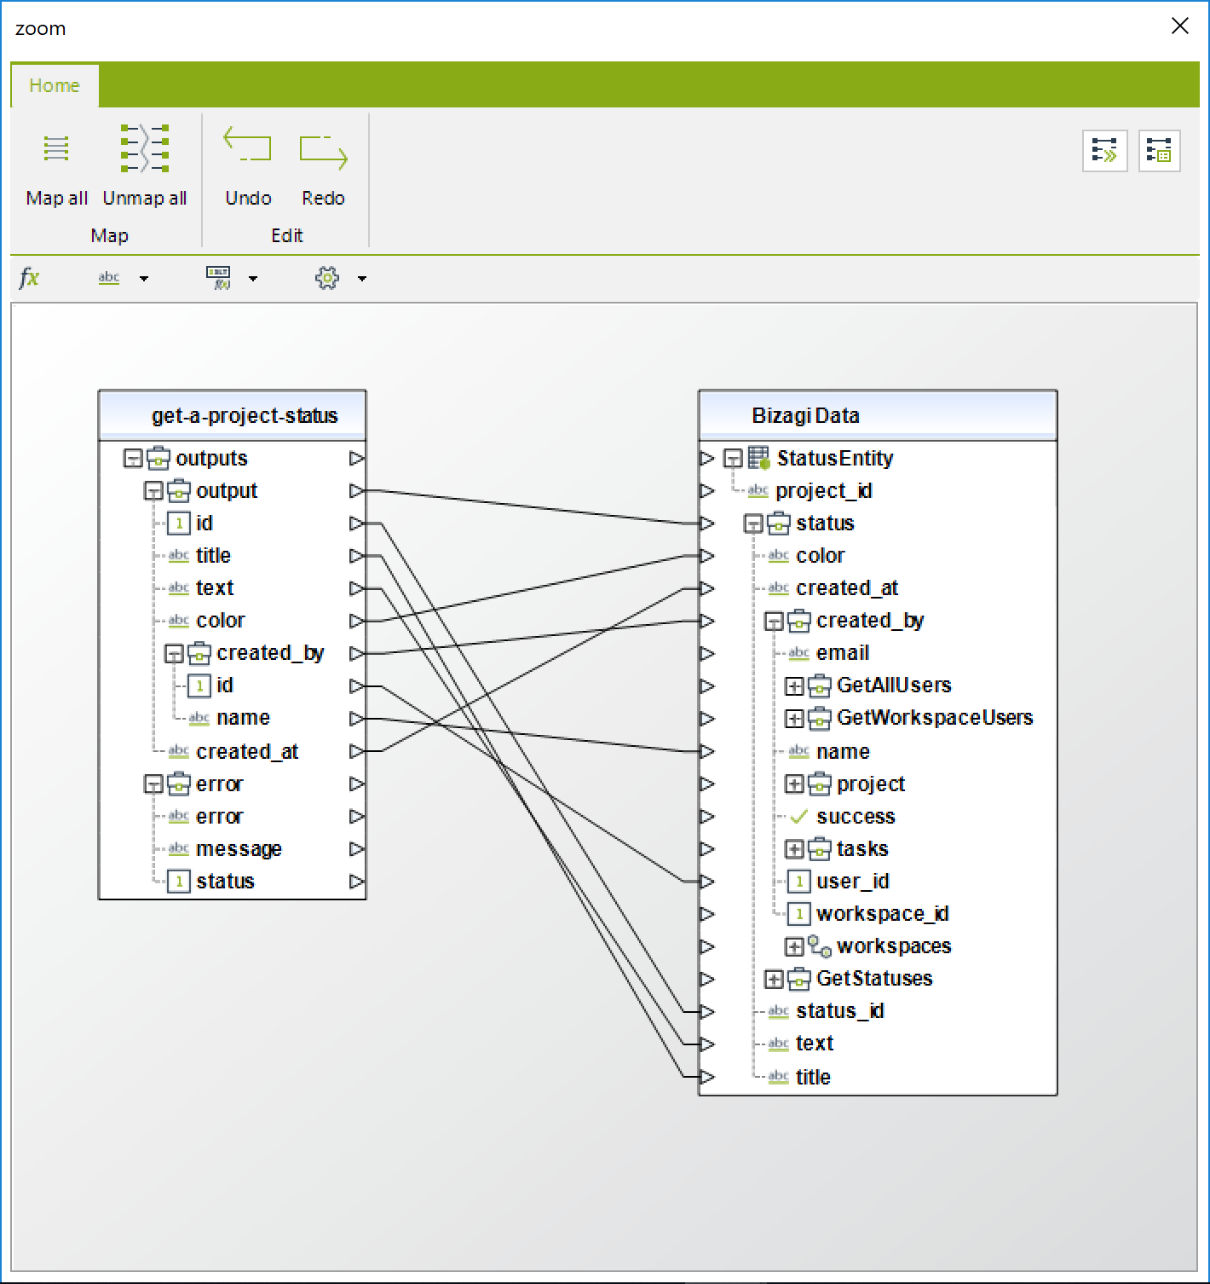This screenshot has width=1210, height=1284.
Task: Expand the GetWorkspaceUsers node
Action: pyautogui.click(x=794, y=719)
